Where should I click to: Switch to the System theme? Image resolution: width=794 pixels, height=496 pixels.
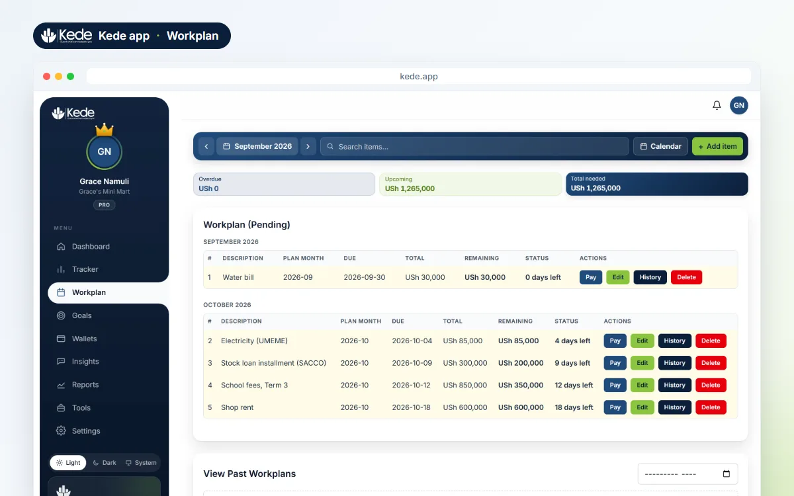141,463
